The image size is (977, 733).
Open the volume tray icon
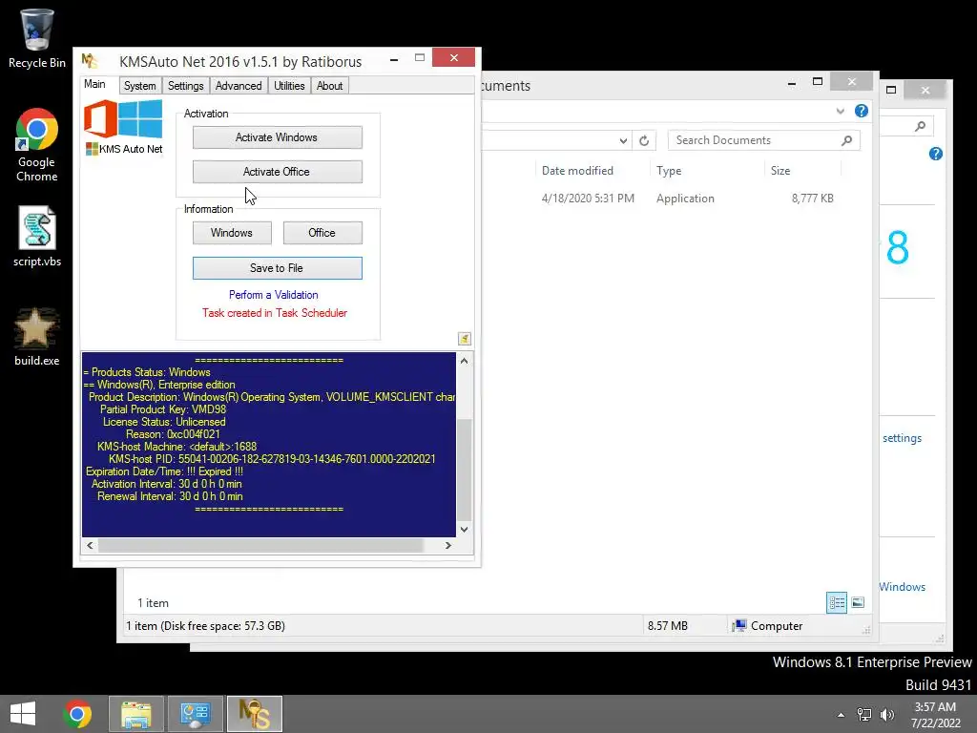tap(886, 715)
